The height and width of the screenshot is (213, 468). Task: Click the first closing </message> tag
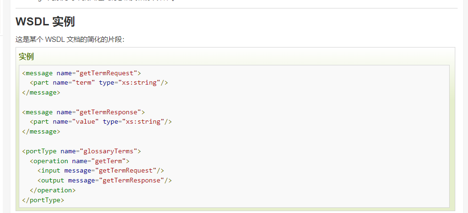coord(41,93)
